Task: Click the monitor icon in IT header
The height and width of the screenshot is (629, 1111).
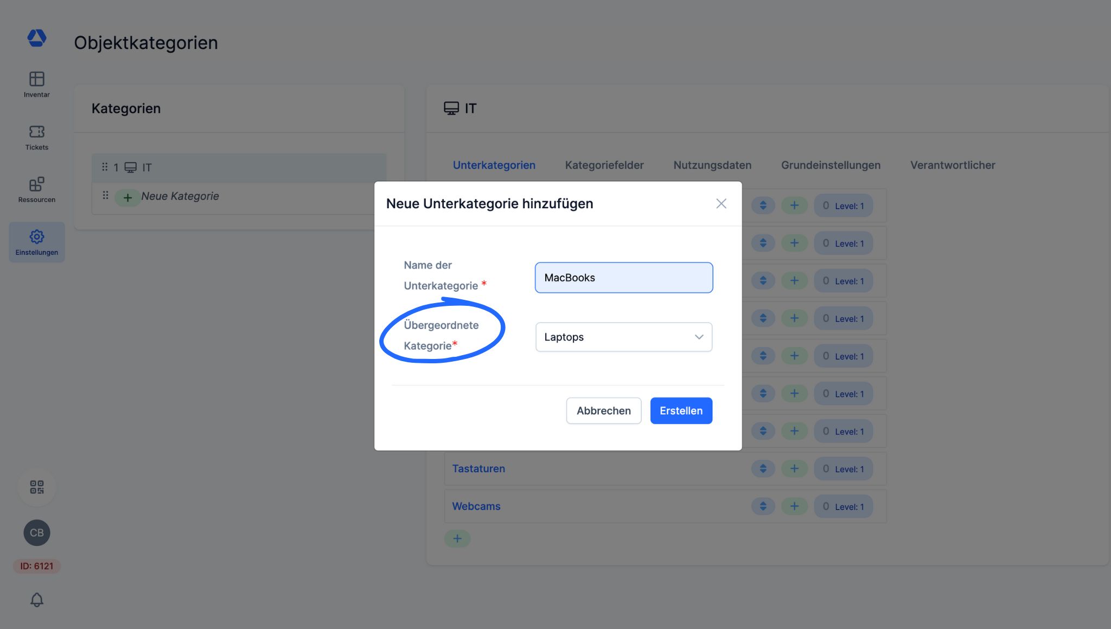Action: click(x=451, y=108)
